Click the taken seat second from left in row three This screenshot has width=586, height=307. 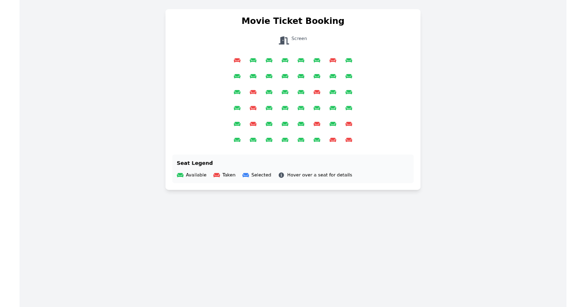(x=253, y=92)
